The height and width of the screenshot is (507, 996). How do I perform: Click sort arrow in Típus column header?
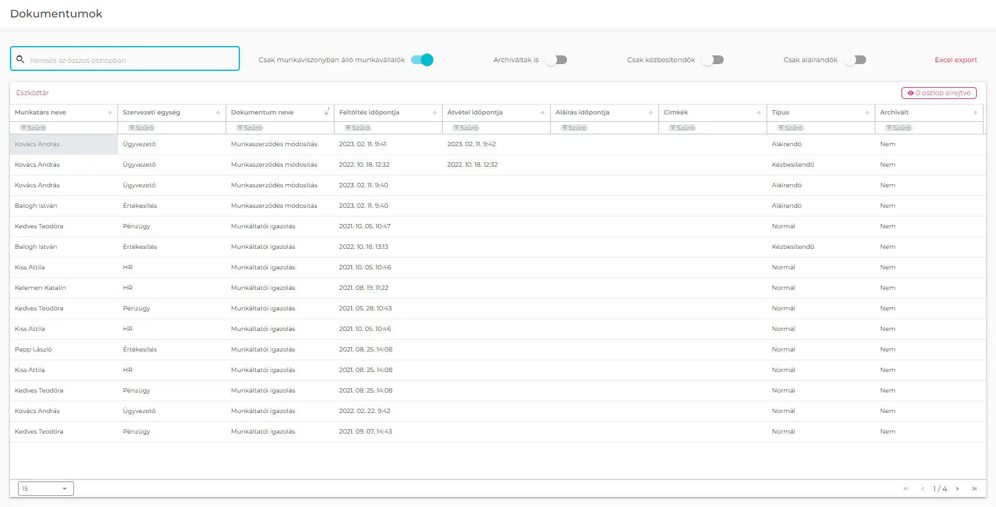coord(867,113)
